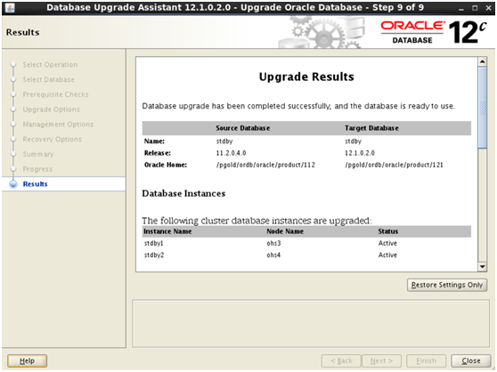Click the results vertical scrollbar thumb
The width and height of the screenshot is (497, 372).
(x=483, y=108)
